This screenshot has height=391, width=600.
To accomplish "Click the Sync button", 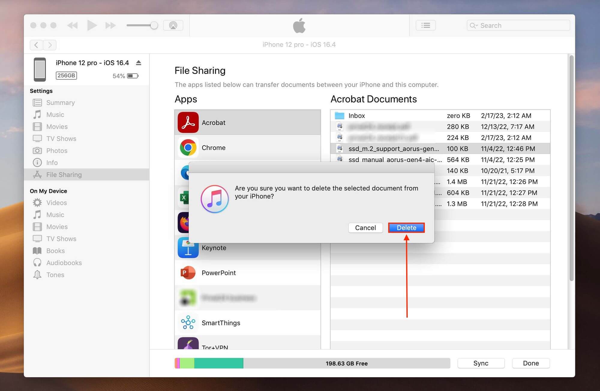I will [481, 363].
